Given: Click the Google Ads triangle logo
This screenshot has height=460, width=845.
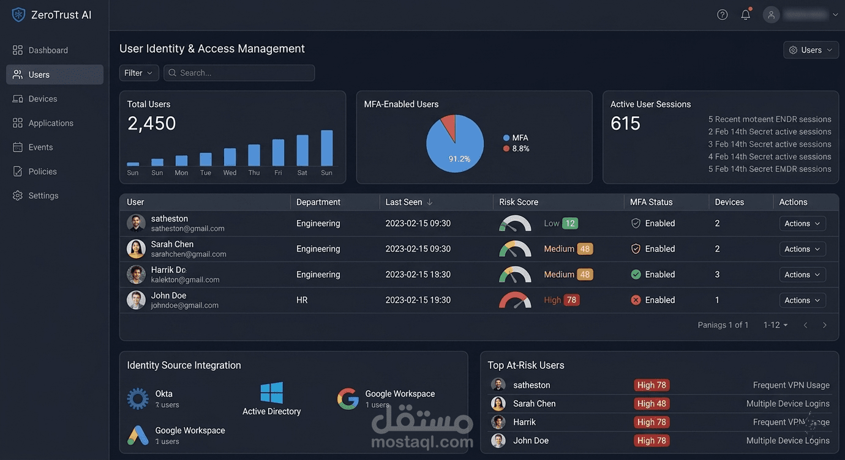Looking at the screenshot, I should (x=138, y=436).
